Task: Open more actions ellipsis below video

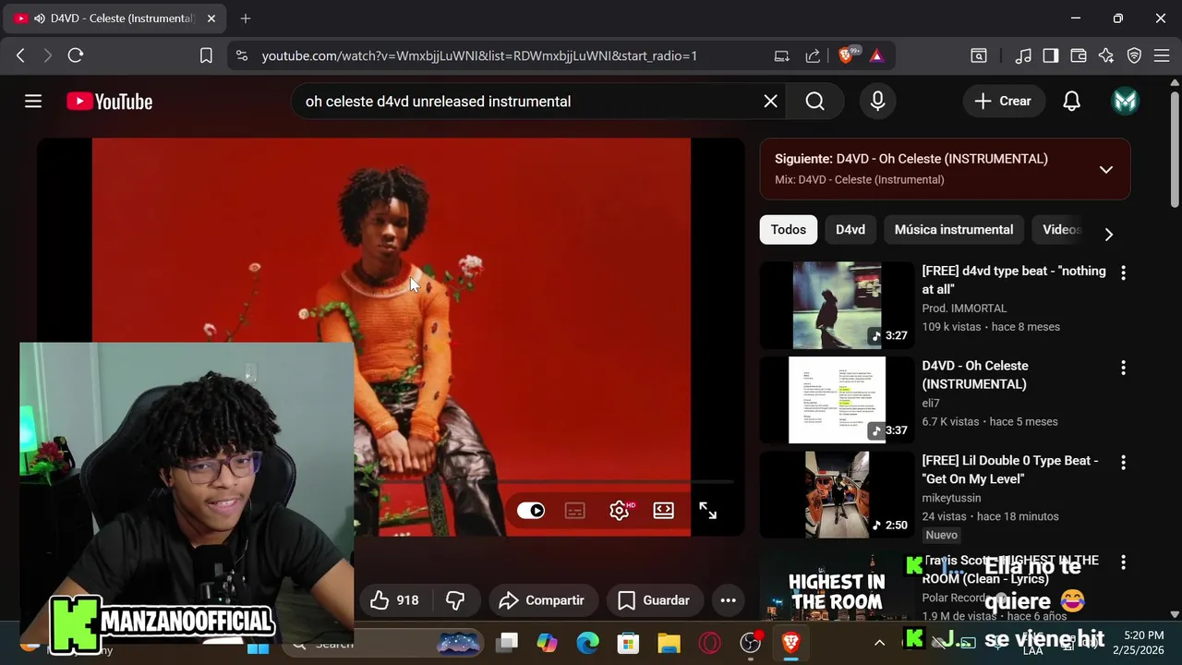Action: pyautogui.click(x=728, y=600)
